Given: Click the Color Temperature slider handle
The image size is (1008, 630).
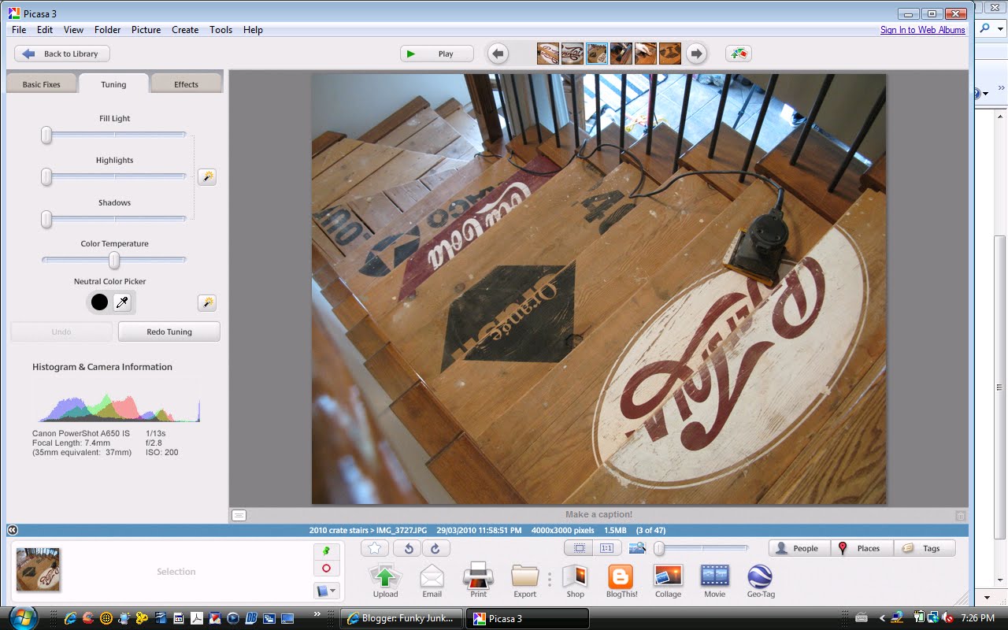Looking at the screenshot, I should [x=114, y=260].
